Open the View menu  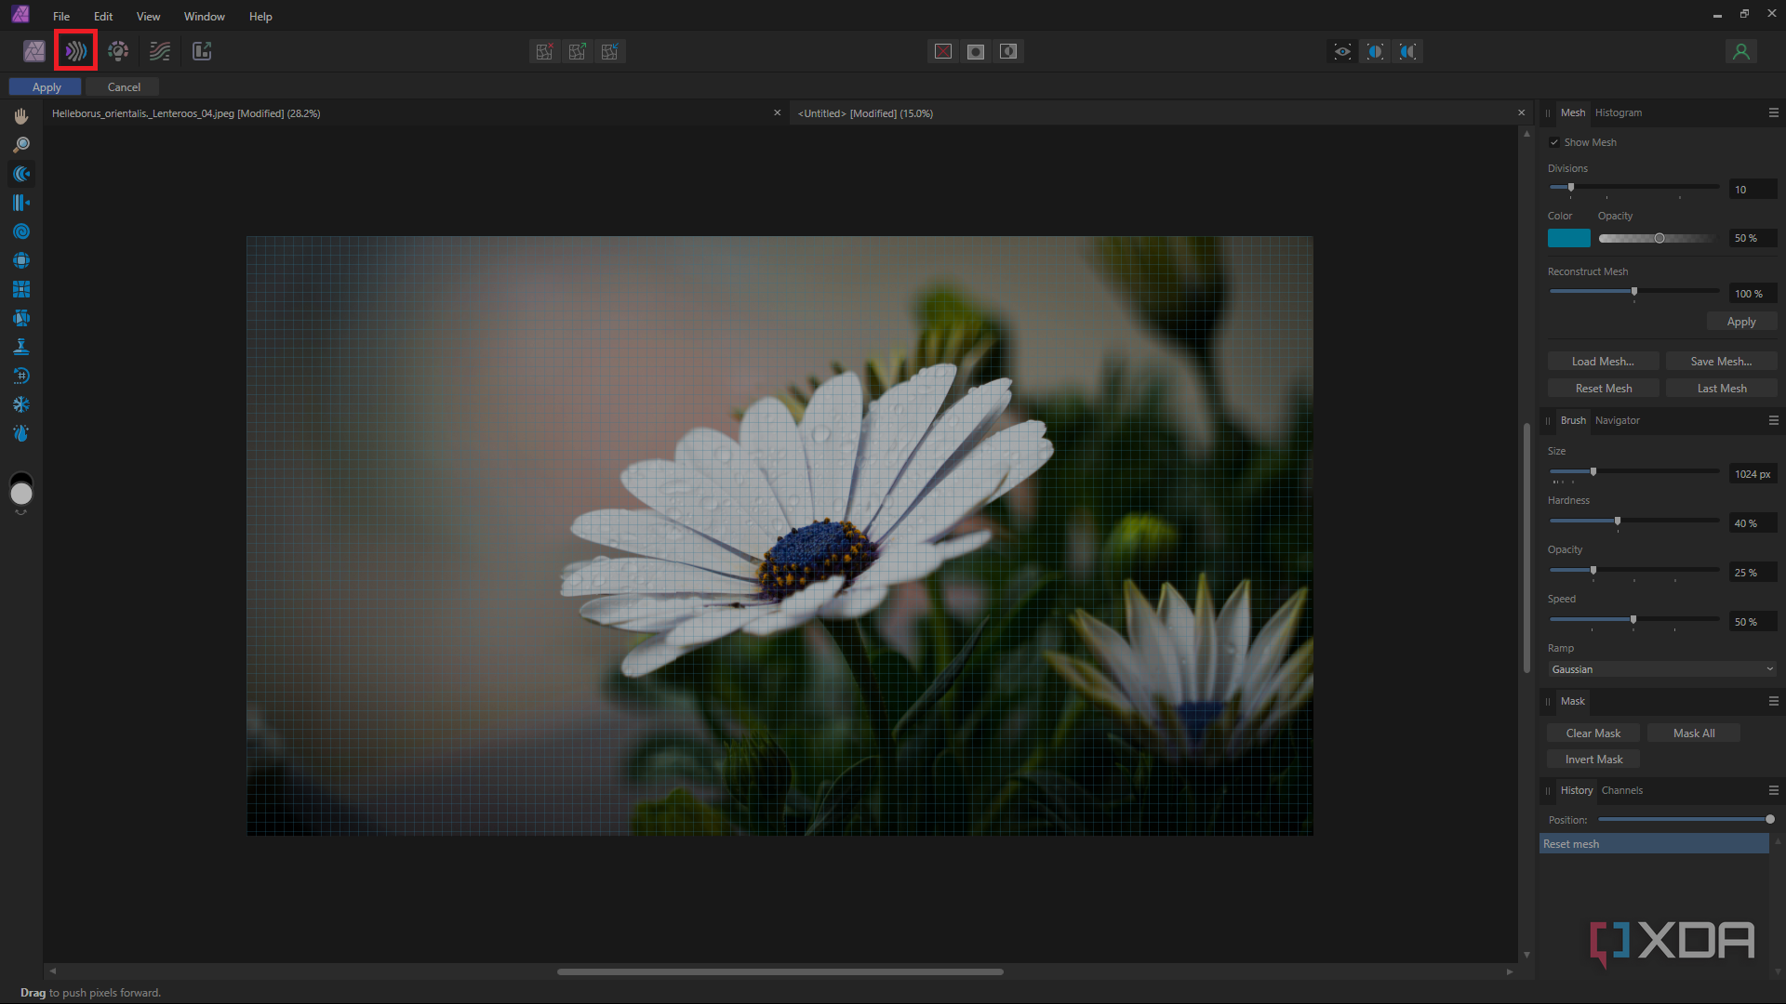(148, 17)
